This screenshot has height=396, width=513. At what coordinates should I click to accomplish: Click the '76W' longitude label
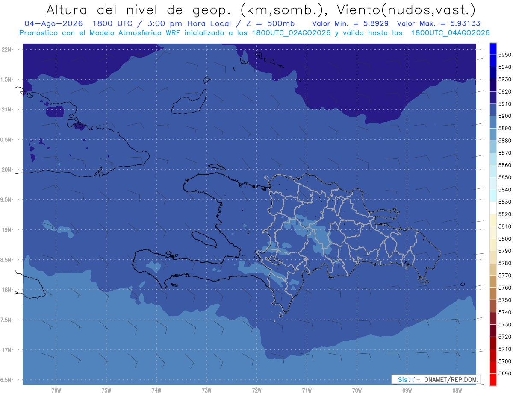pos(56,390)
